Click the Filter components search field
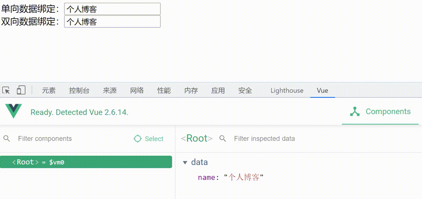 coord(66,138)
